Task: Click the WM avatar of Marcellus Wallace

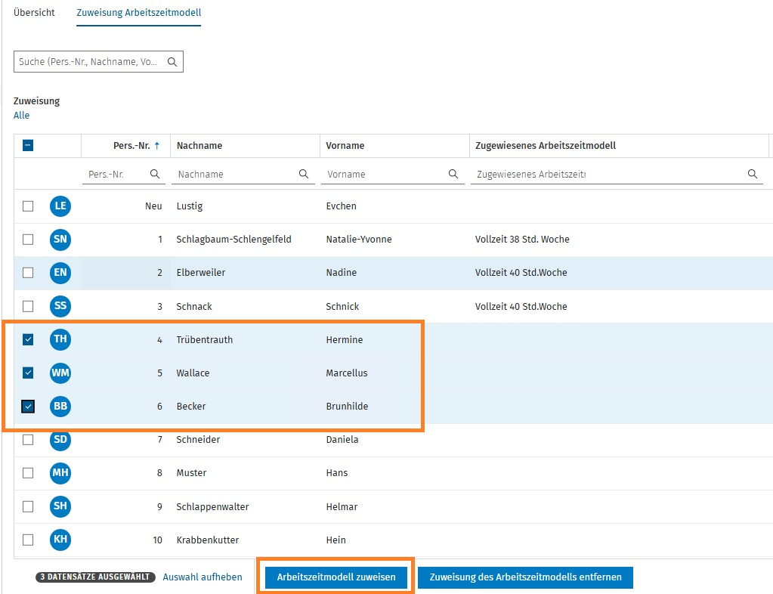Action: click(x=60, y=373)
